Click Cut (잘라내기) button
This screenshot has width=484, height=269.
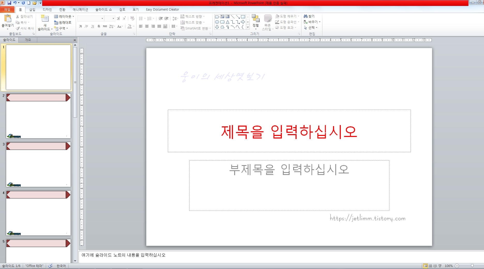click(24, 16)
